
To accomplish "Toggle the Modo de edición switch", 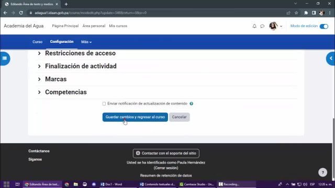I will (x=323, y=26).
